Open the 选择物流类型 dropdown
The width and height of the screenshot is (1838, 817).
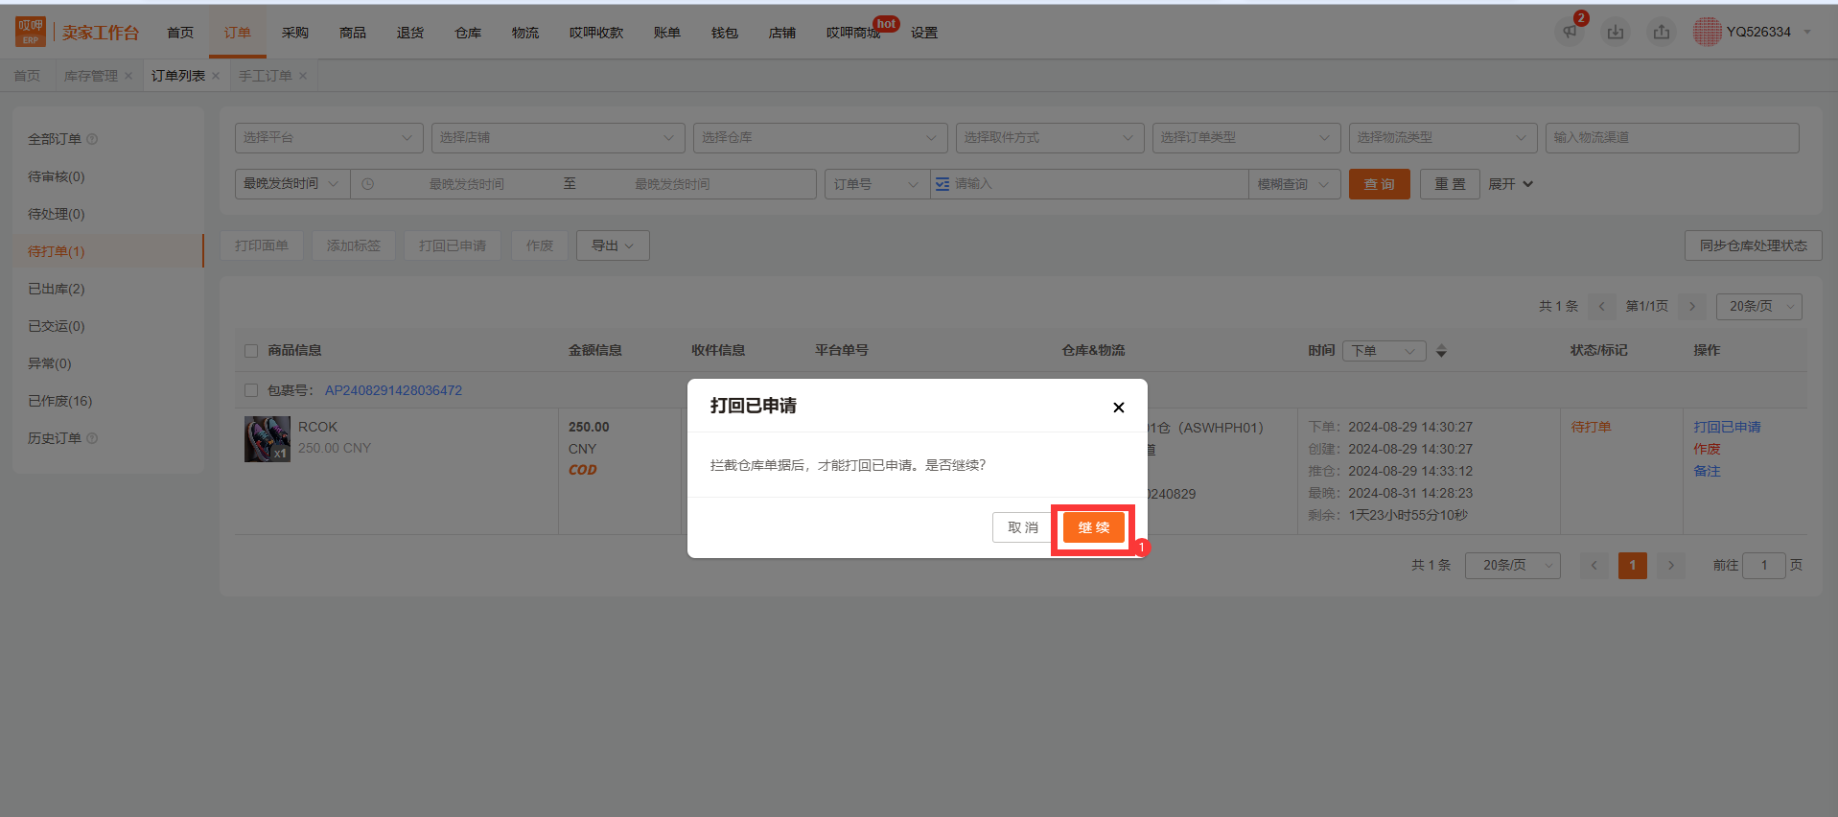1443,138
